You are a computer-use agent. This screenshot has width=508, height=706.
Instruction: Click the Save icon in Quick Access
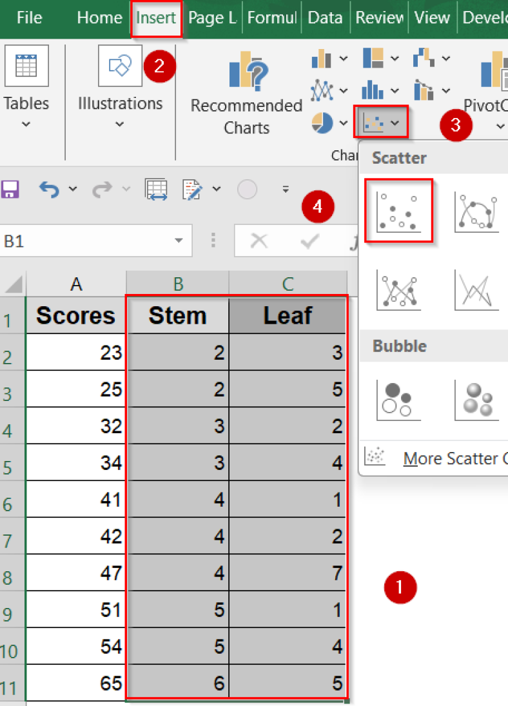10,189
